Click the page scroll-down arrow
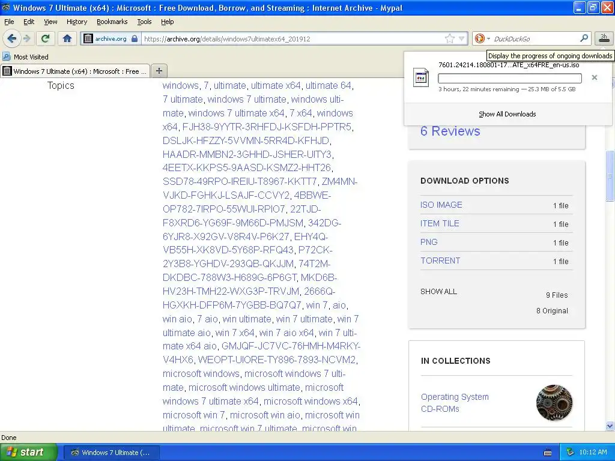The height and width of the screenshot is (461, 615). (x=610, y=426)
